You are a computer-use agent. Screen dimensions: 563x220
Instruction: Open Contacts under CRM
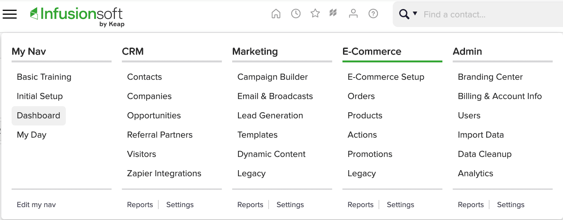click(144, 77)
